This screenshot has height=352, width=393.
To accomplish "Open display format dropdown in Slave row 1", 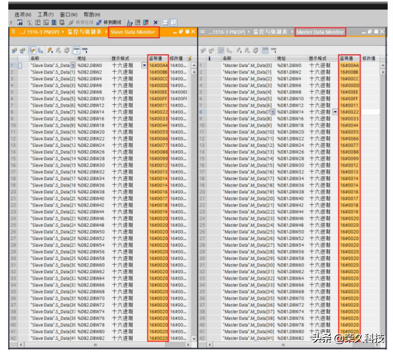I will point(145,65).
